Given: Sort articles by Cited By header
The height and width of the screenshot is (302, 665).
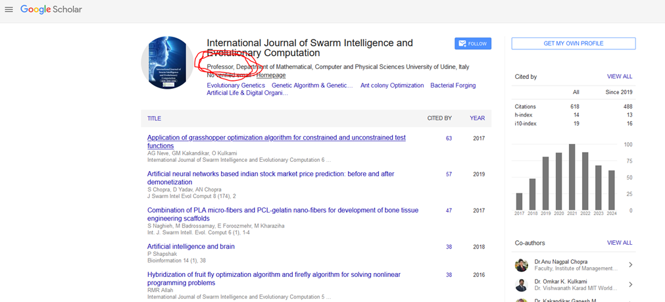Looking at the screenshot, I should point(439,118).
